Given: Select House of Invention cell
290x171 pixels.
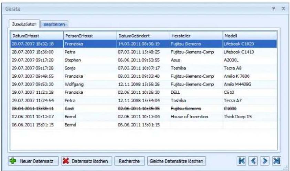Looking at the screenshot, I should pyautogui.click(x=196, y=117).
